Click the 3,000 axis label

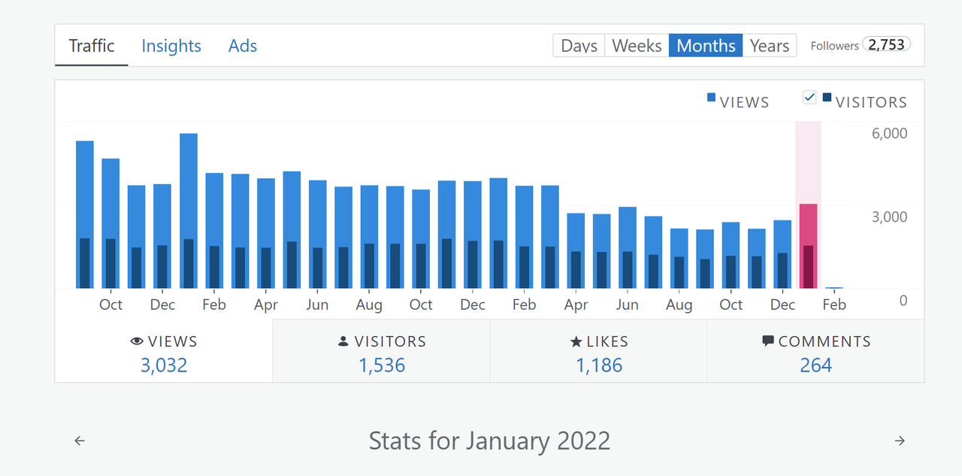pyautogui.click(x=888, y=217)
